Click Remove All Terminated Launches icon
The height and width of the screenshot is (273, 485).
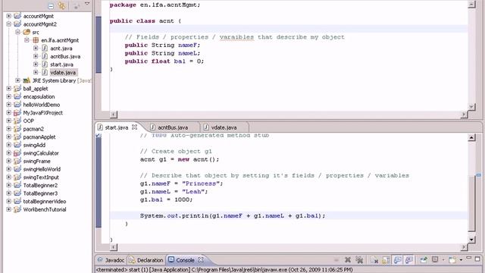point(359,260)
